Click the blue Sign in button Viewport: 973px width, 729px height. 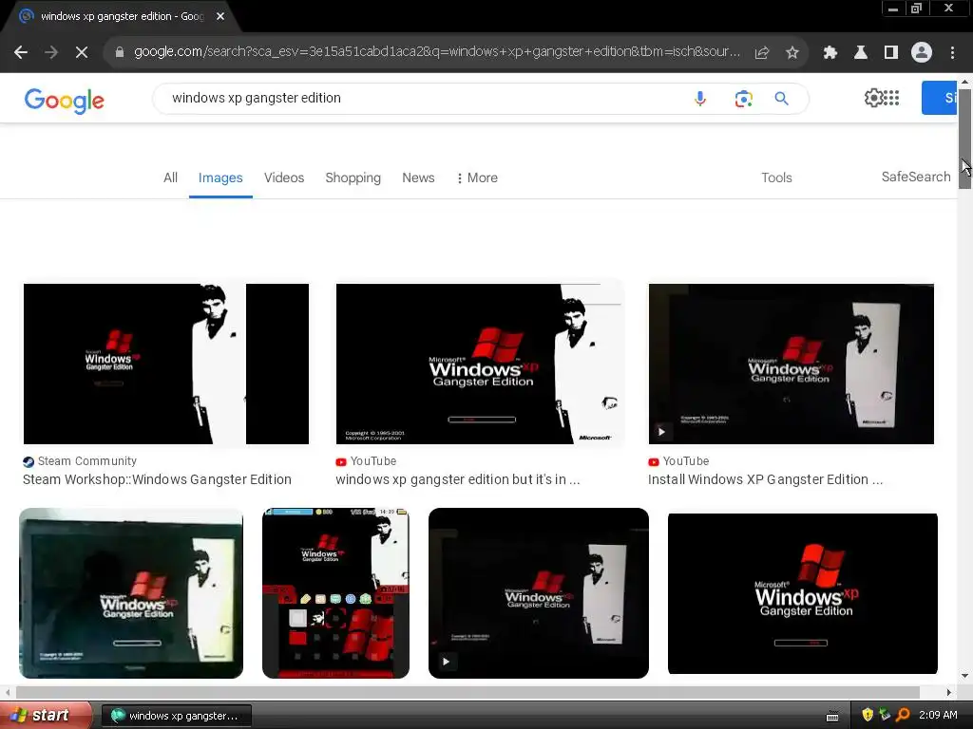coord(940,98)
